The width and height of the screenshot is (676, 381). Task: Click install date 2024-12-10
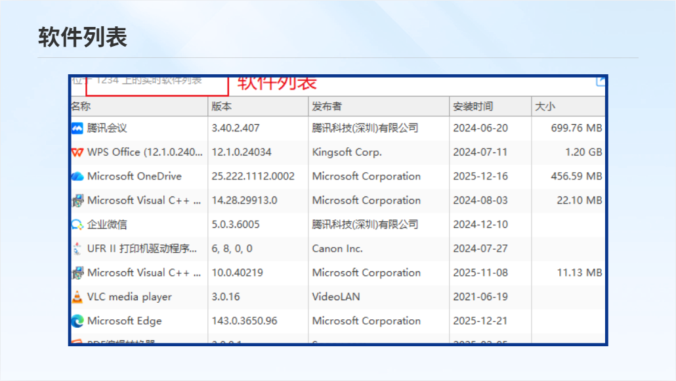480,225
